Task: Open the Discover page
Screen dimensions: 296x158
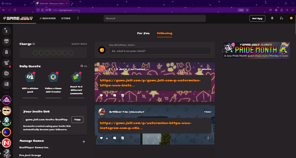Action: [x=48, y=18]
